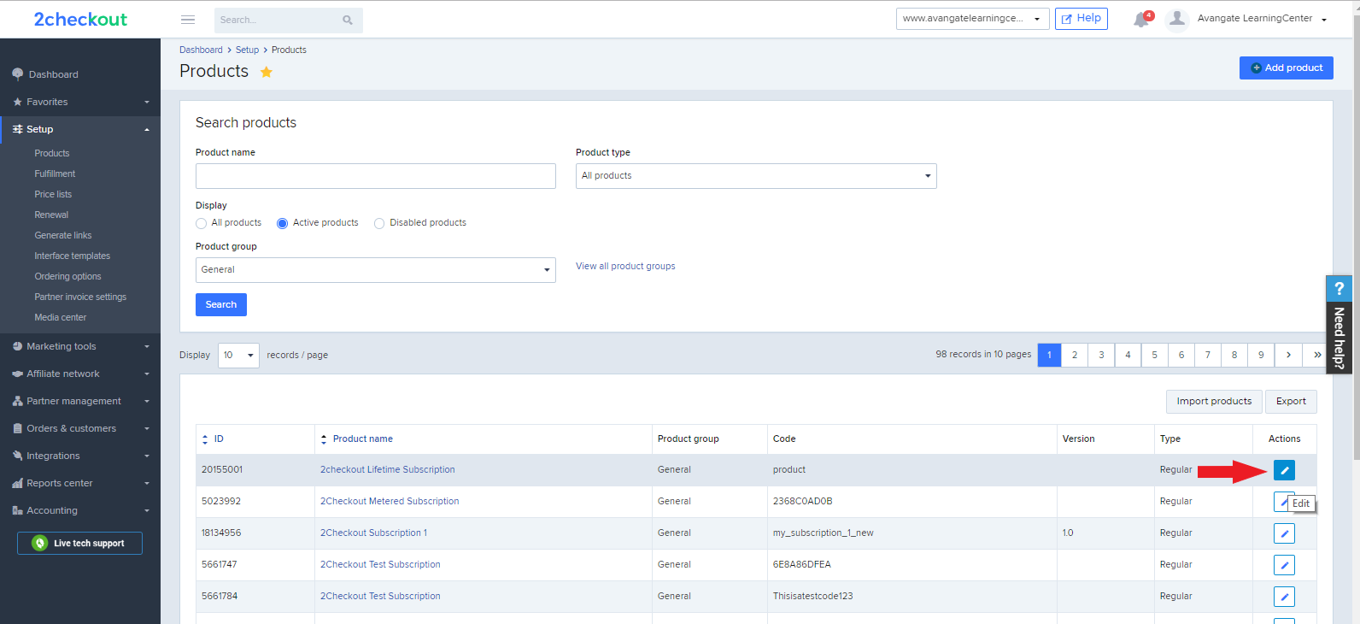Expand Favorites in sidebar

[x=80, y=102]
